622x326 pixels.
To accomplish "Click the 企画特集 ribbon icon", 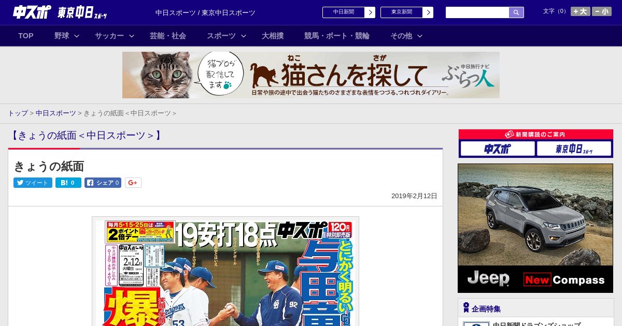I will click(x=466, y=308).
